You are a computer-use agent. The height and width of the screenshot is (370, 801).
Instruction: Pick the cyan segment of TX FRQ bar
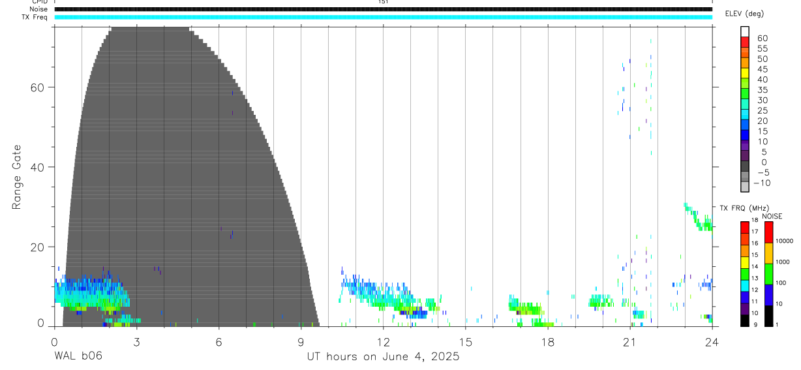pyautogui.click(x=745, y=285)
